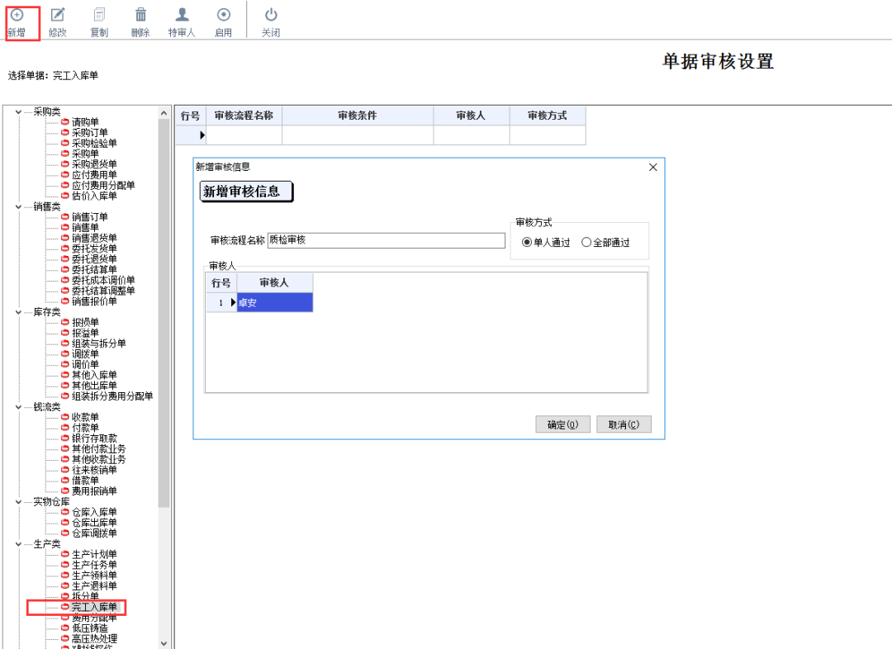Collapse the 采购类 tree group
Image resolution: width=892 pixels, height=649 pixels.
[x=19, y=112]
